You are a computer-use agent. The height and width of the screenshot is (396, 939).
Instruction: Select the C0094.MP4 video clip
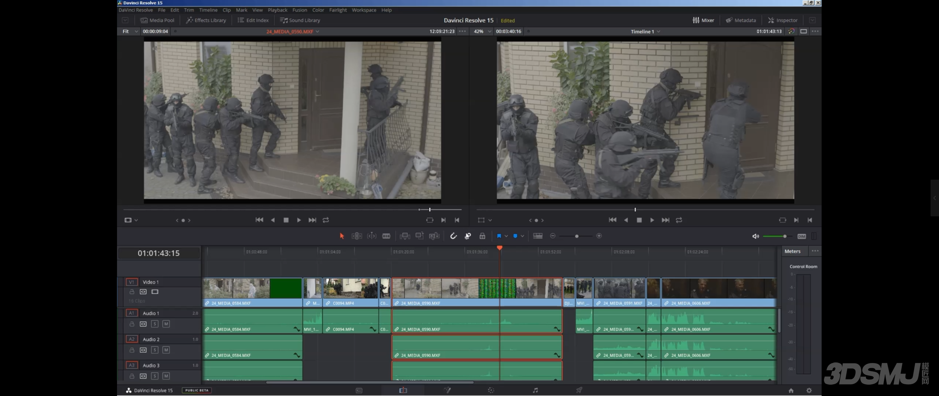[x=350, y=292]
